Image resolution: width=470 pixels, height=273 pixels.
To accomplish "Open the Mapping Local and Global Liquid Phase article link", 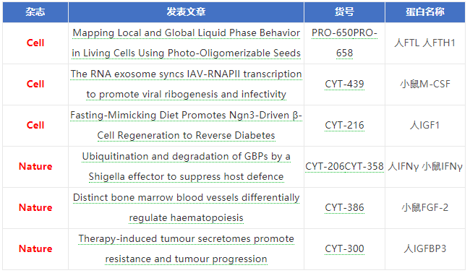I will [x=186, y=43].
